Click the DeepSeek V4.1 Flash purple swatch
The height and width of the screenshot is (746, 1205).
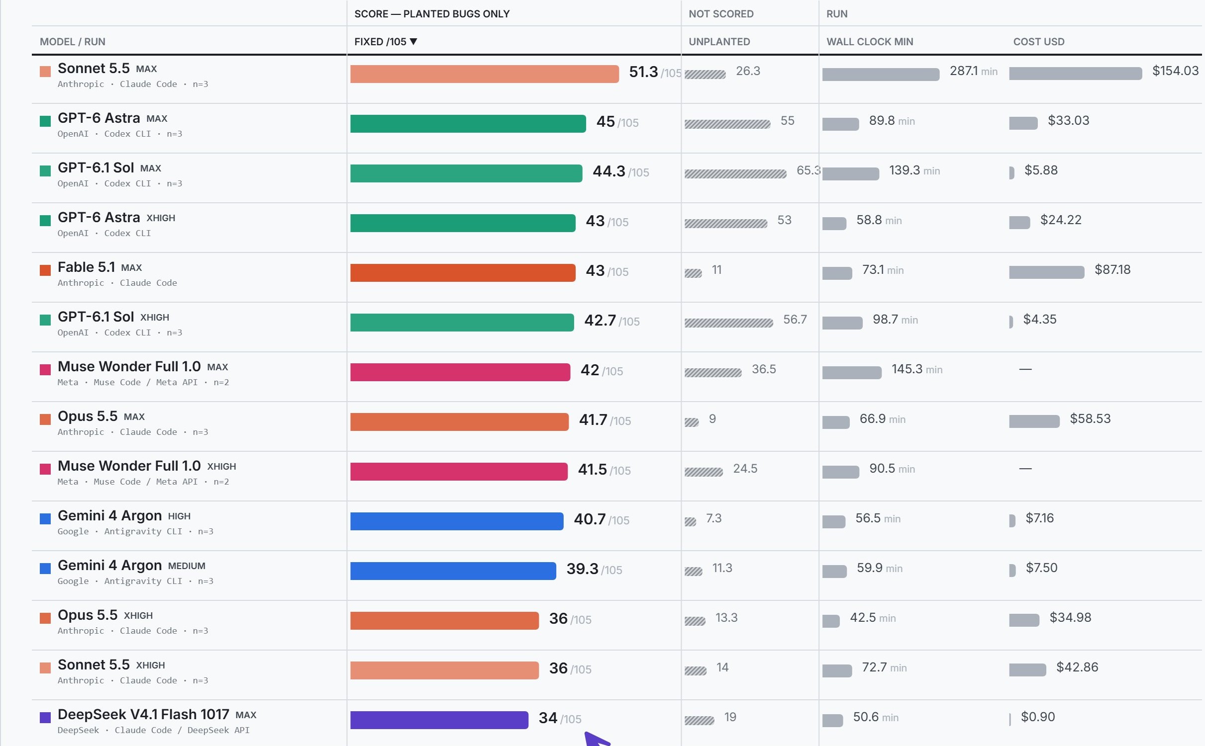[45, 718]
